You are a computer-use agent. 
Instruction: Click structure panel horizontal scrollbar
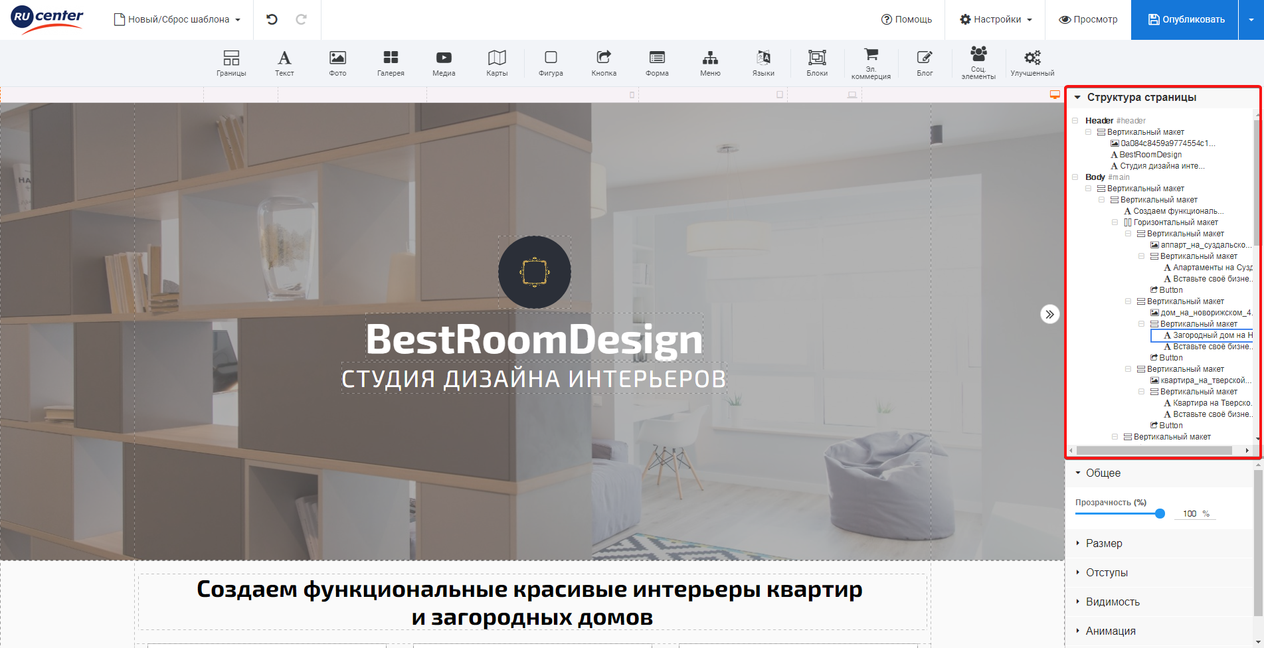click(1154, 450)
